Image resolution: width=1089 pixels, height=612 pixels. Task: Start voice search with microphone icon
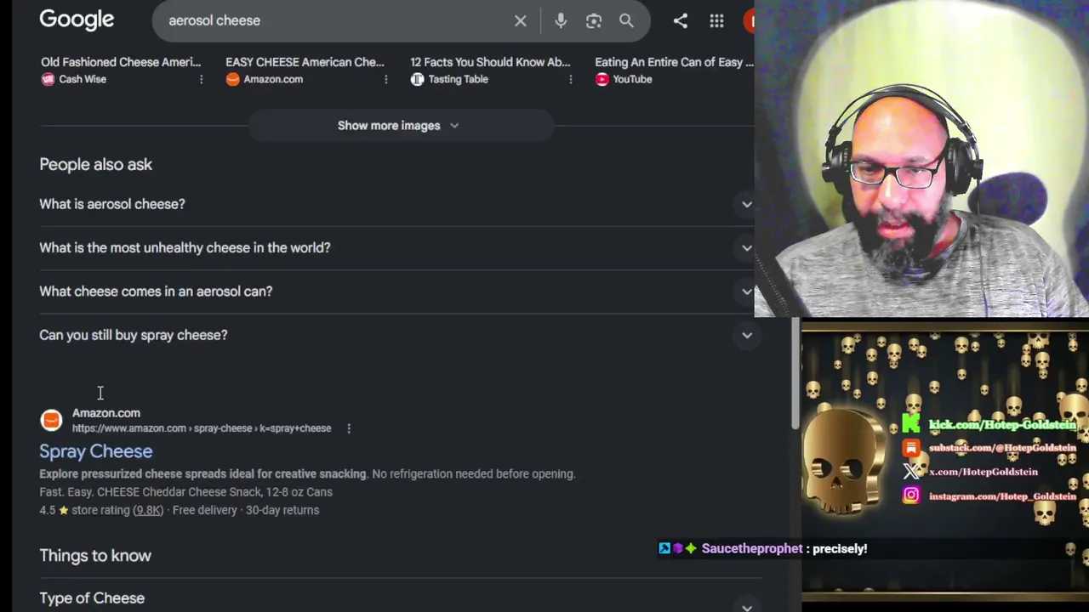point(561,20)
